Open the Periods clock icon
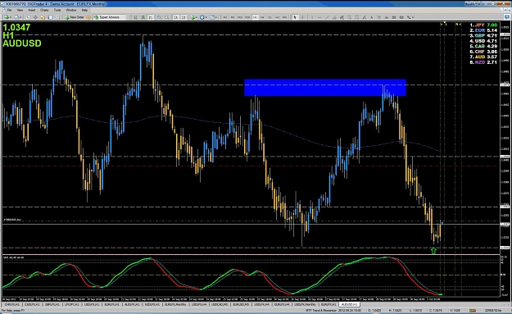Screen dimensions: 512x314 click(202, 17)
